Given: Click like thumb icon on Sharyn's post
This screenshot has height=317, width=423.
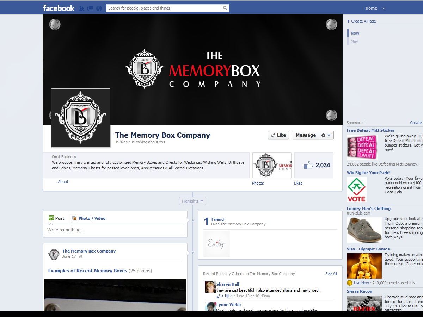Looking at the screenshot, I should pyautogui.click(x=219, y=296).
